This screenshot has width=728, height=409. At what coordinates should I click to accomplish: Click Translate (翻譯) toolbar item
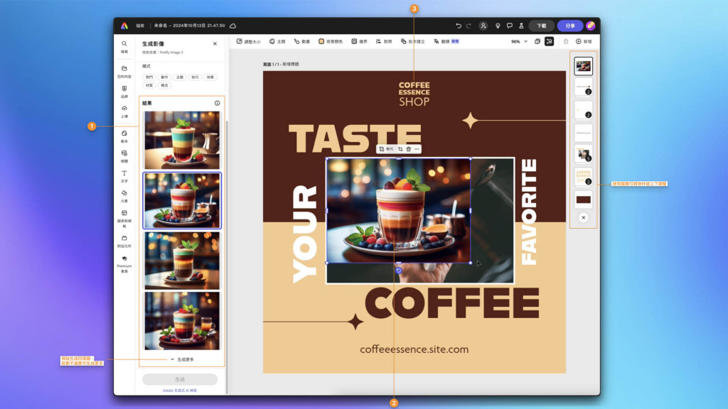point(446,41)
